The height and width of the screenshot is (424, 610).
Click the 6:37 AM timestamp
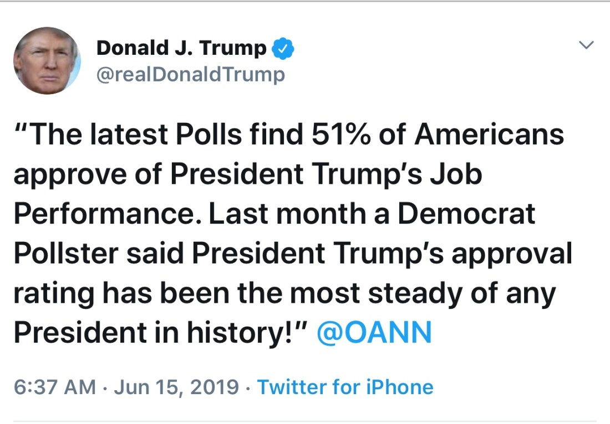54,386
